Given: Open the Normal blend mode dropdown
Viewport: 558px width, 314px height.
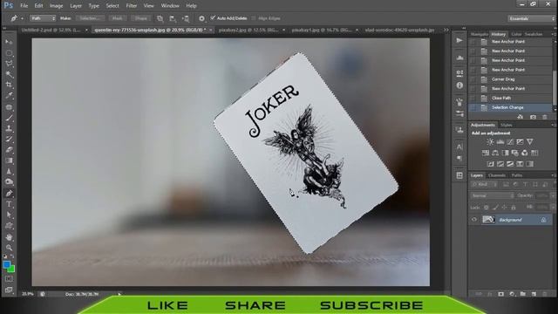Looking at the screenshot, I should [x=492, y=195].
